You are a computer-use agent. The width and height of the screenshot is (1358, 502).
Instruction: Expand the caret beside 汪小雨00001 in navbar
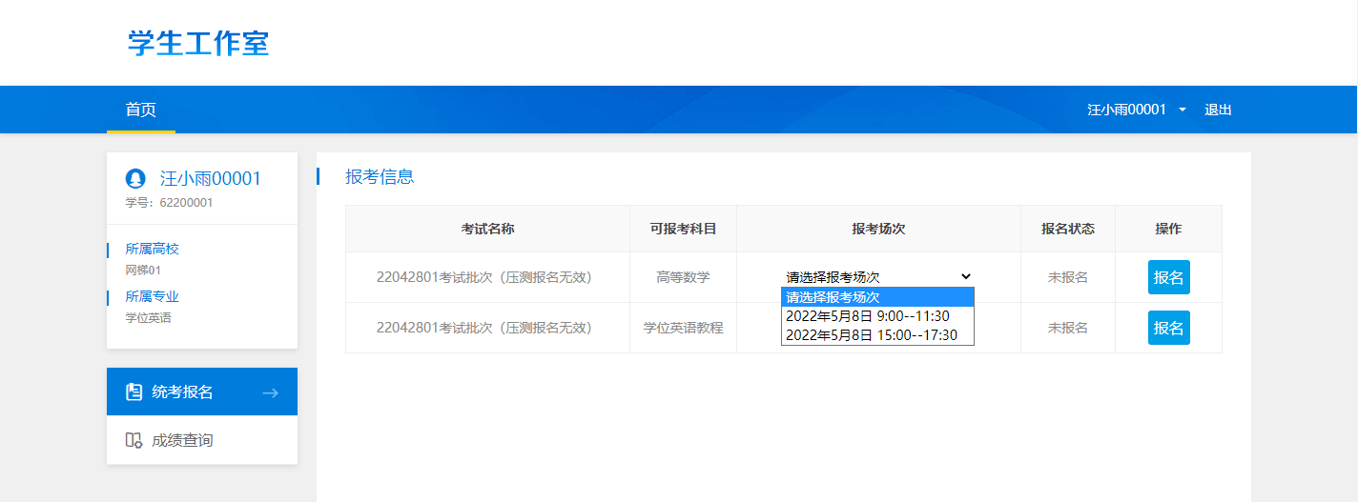pos(1183,110)
